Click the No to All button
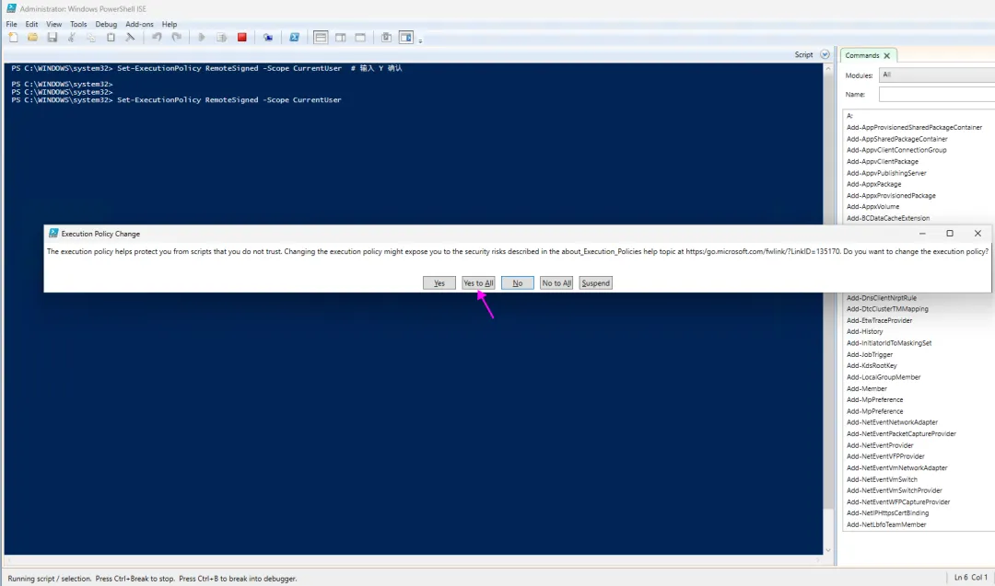Viewport: 995px width, 586px height. 556,283
